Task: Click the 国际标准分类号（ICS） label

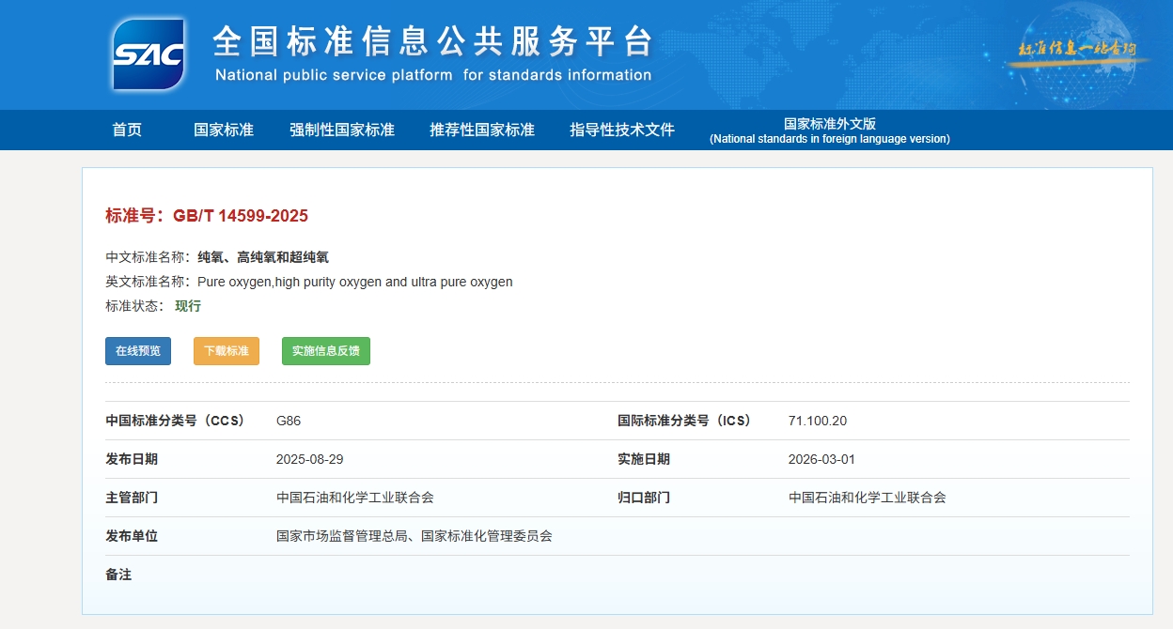Action: (x=685, y=421)
